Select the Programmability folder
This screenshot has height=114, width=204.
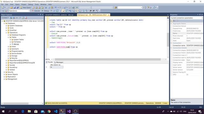point(18,51)
